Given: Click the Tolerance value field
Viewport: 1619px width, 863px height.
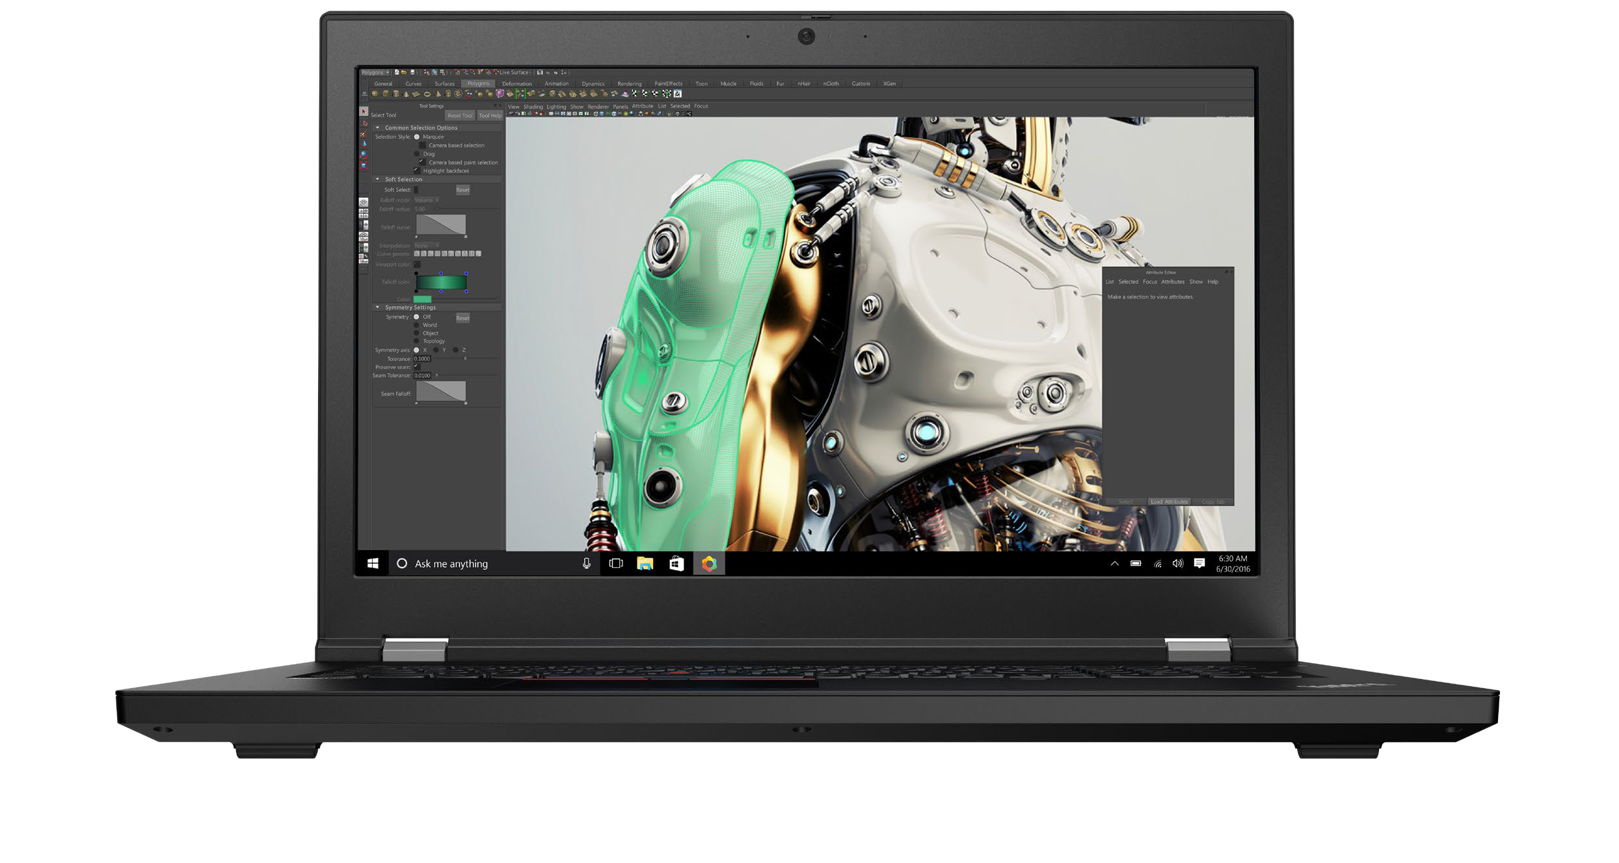Looking at the screenshot, I should (422, 358).
